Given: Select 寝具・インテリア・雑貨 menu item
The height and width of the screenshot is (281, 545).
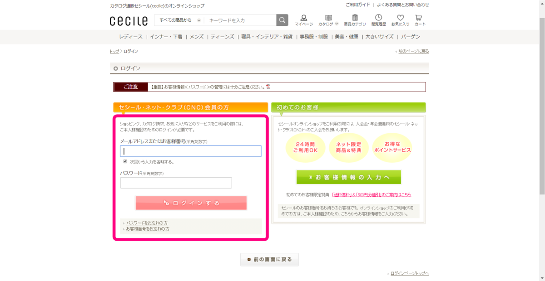Looking at the screenshot, I should coord(267,37).
